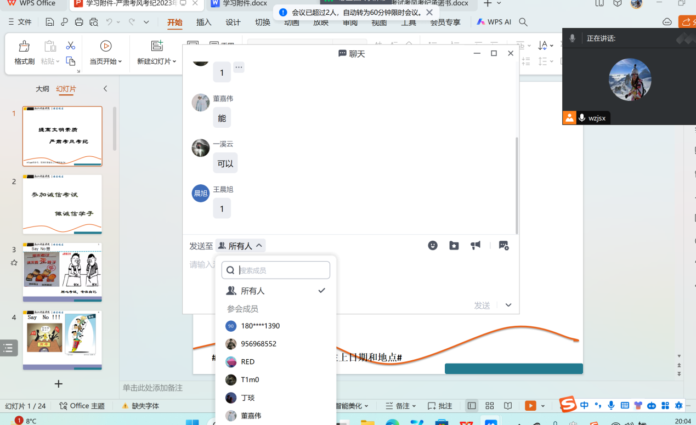Toggle the 批注 comments button in status bar

[440, 406]
